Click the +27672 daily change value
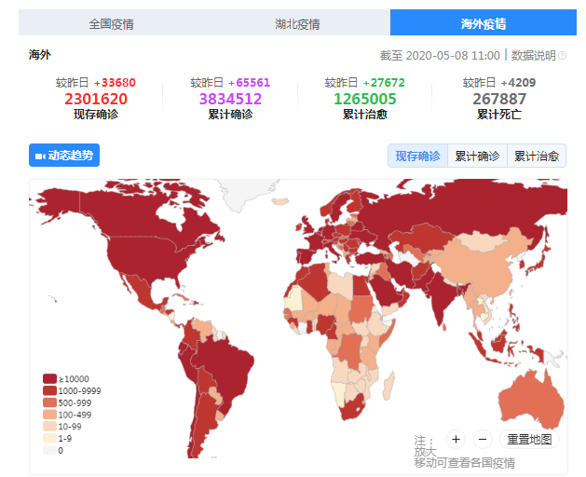This screenshot has height=477, width=586. (x=384, y=82)
